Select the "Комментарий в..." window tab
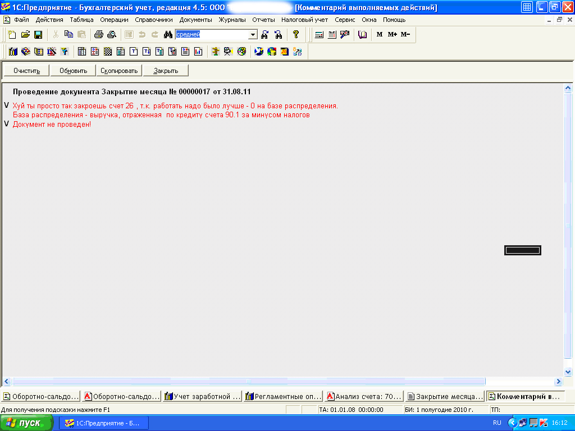 (x=526, y=396)
